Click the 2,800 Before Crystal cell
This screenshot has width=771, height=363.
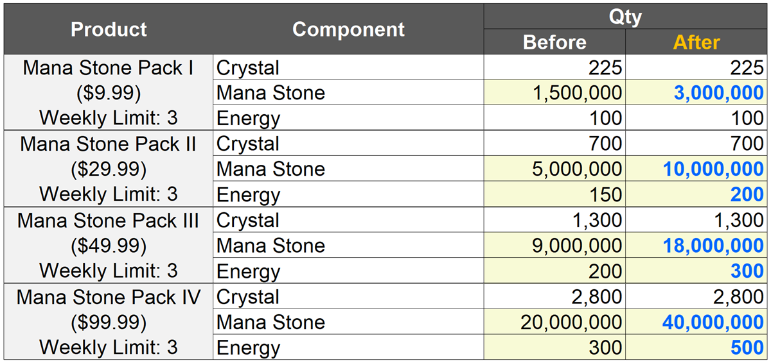click(554, 296)
